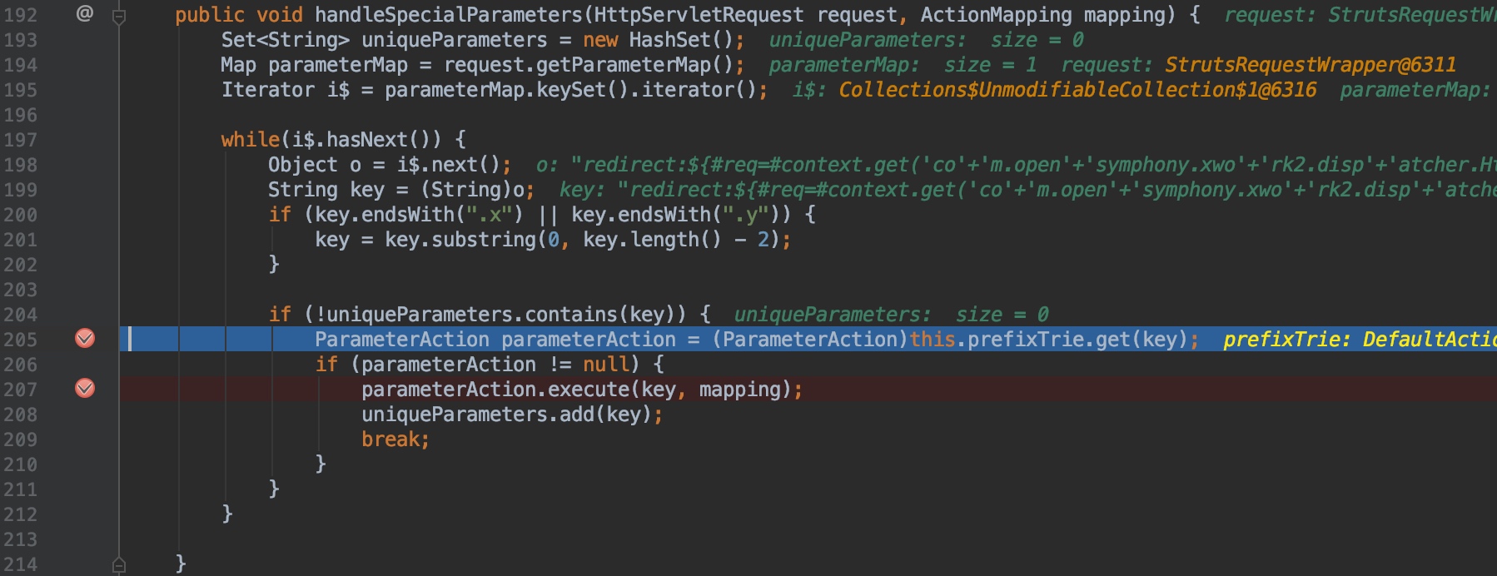Viewport: 1497px width, 576px height.
Task: Click the @ gutter icon on line 192
Action: [85, 13]
